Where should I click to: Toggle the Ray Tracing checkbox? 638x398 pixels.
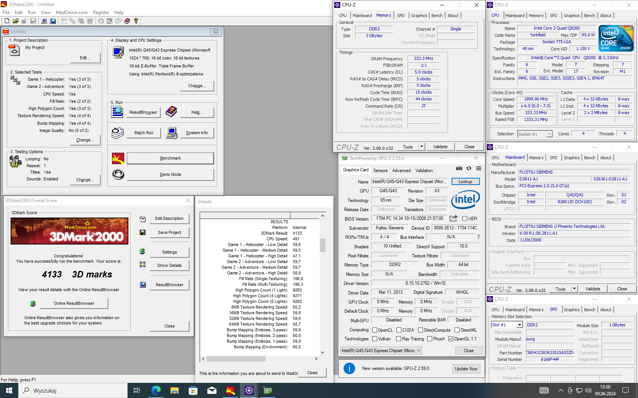tap(399, 339)
